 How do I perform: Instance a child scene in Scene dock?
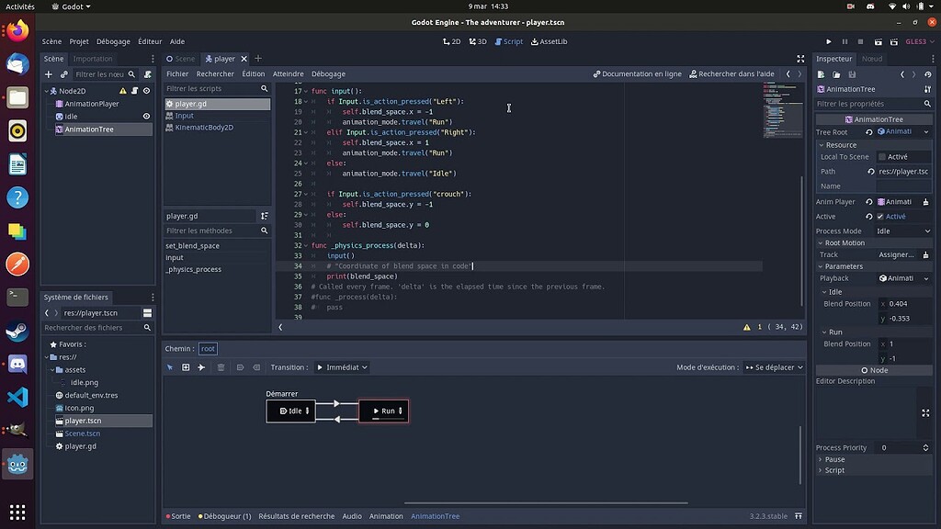[64, 74]
